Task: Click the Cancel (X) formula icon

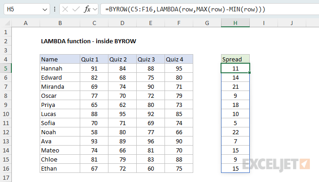Action: (x=65, y=9)
